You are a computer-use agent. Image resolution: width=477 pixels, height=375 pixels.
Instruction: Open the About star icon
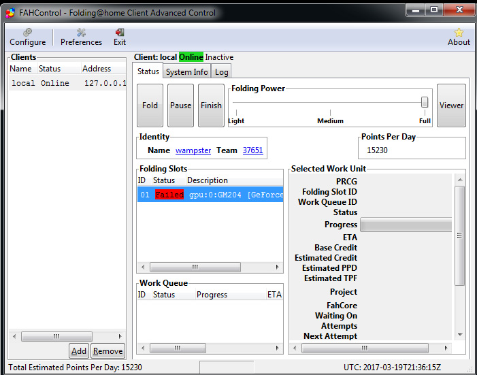pos(459,37)
